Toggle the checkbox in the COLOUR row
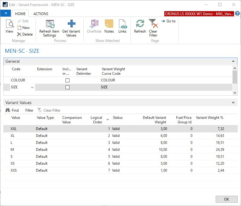 point(67,80)
